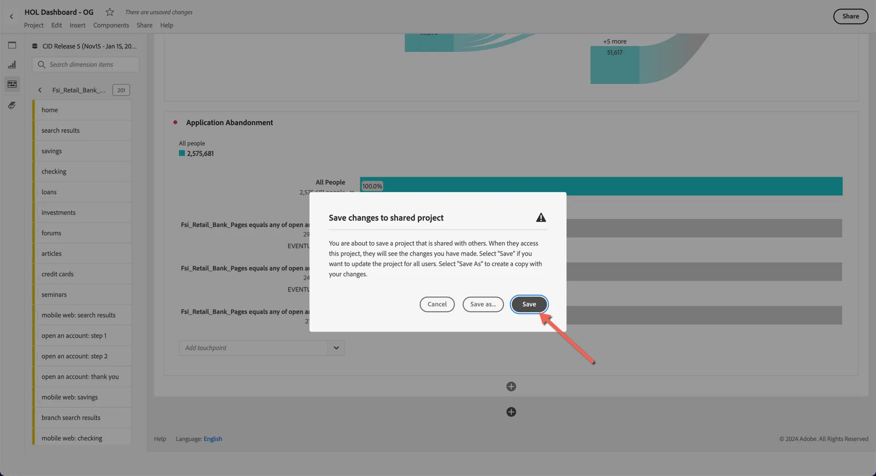This screenshot has width=876, height=476.
Task: Select mobile web: savings item
Action: 82,397
